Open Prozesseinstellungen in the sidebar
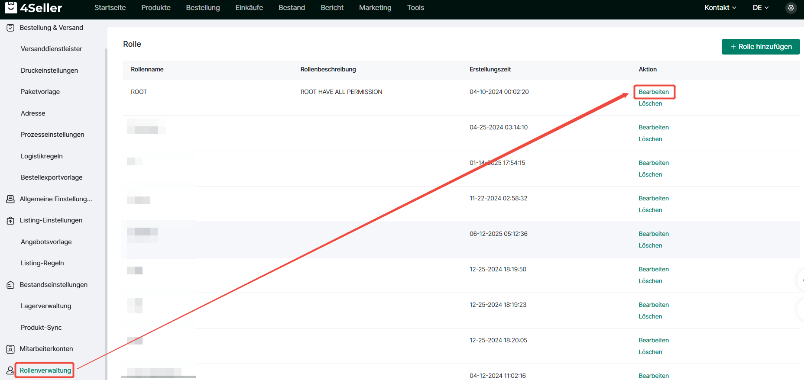This screenshot has height=380, width=804. coord(52,135)
